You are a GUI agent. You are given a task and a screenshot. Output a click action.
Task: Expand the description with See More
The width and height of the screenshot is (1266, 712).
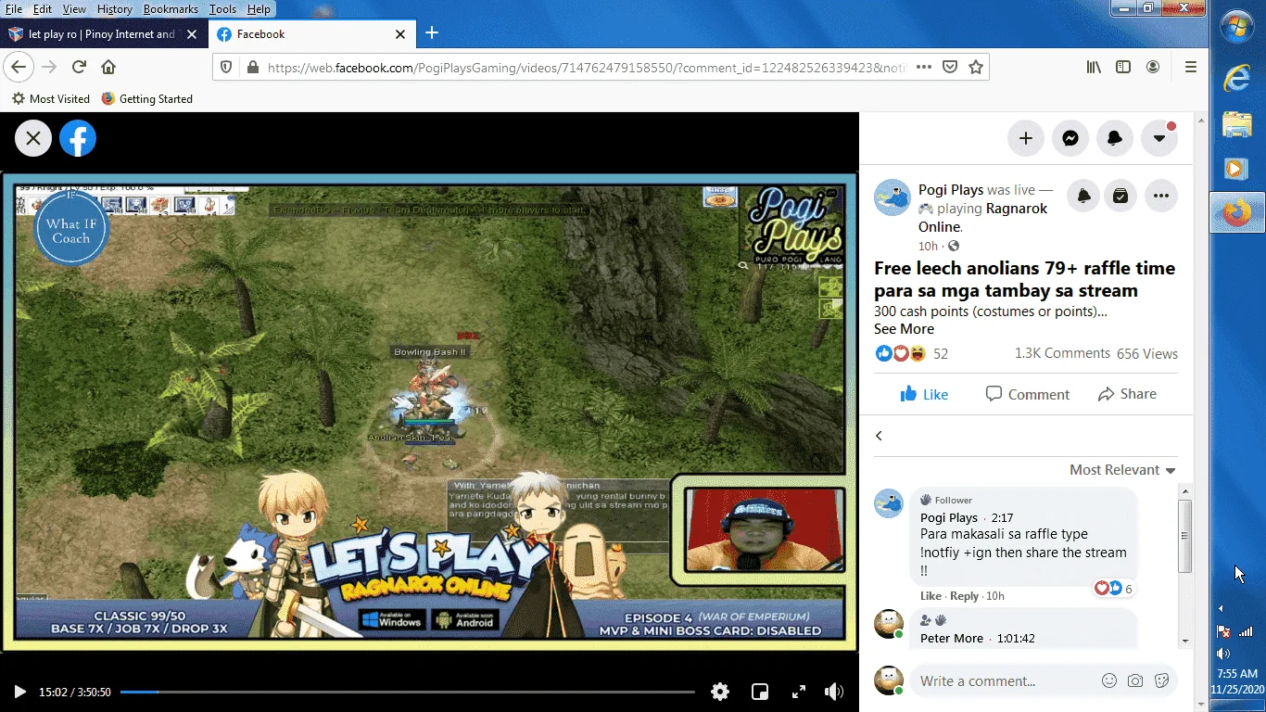pyautogui.click(x=904, y=329)
